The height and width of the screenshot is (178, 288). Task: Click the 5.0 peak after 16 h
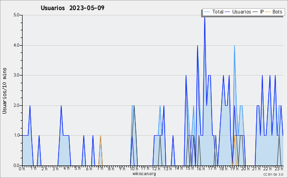point(204,17)
